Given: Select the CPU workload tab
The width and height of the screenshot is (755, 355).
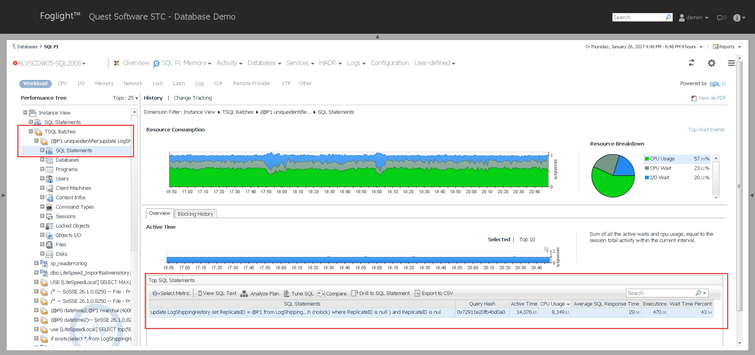Looking at the screenshot, I should [x=63, y=84].
